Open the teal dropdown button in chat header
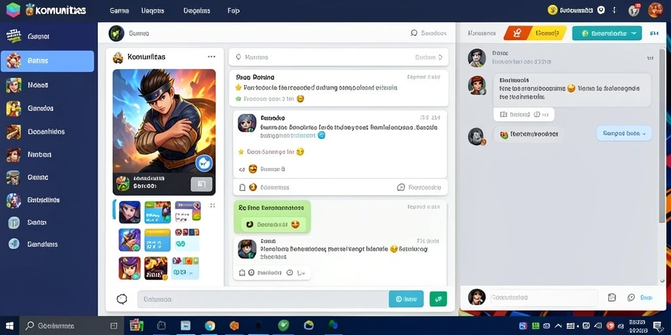Viewport: 671px width, 335px height. pos(607,33)
